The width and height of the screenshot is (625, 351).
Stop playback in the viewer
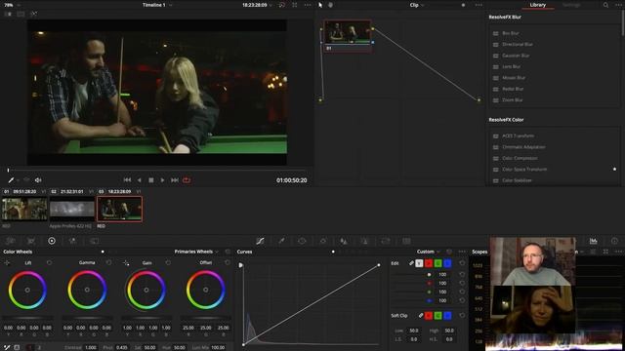pyautogui.click(x=151, y=180)
